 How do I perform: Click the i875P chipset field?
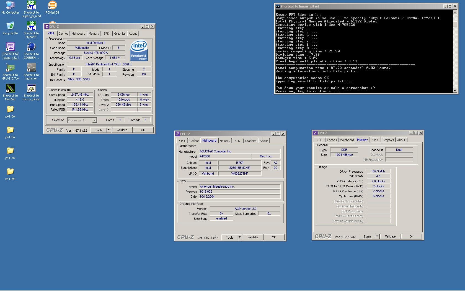coord(240,163)
